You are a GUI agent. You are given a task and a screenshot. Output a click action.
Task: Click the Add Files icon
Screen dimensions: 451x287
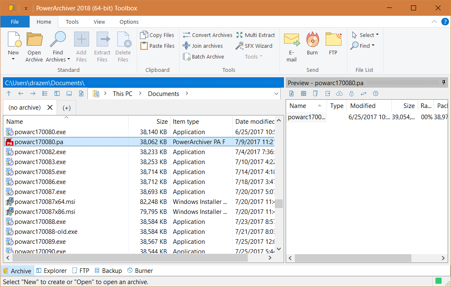(x=81, y=39)
